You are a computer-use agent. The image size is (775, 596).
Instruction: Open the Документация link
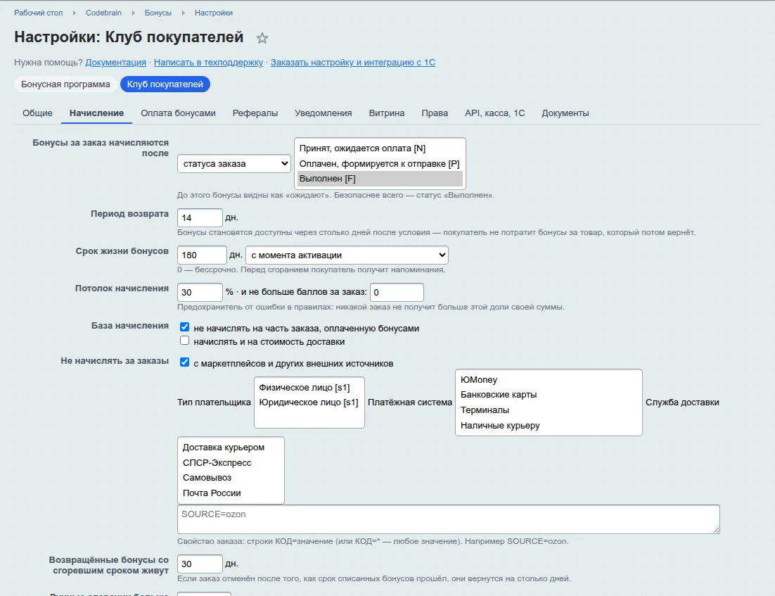pyautogui.click(x=115, y=63)
